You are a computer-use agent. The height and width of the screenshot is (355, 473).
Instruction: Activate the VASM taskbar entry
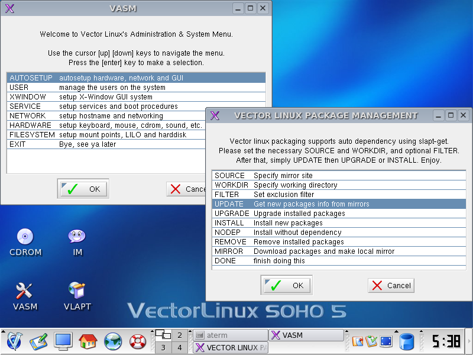[x=306, y=335]
